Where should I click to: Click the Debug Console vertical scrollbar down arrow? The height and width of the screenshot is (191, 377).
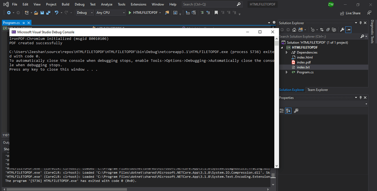pos(277,166)
